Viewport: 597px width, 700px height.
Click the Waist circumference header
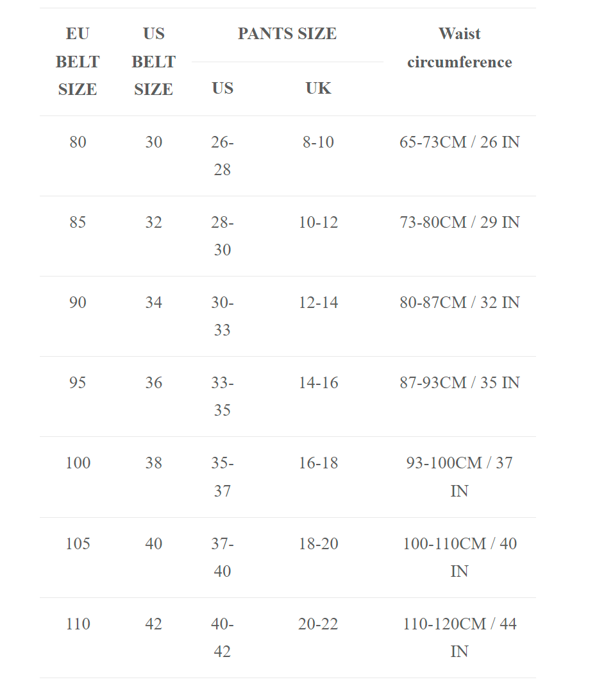tap(459, 48)
